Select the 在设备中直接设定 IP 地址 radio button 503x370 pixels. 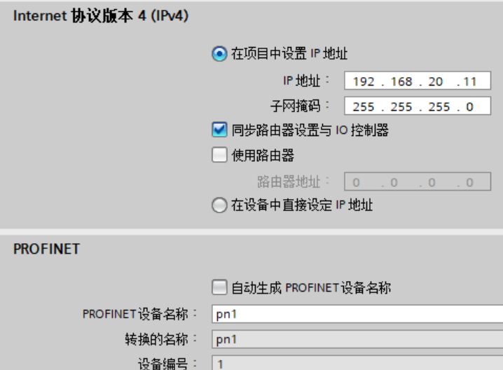click(219, 205)
